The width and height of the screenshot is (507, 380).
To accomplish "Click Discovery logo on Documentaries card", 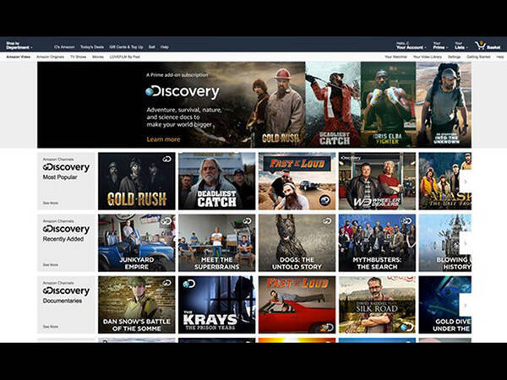I will click(x=66, y=290).
